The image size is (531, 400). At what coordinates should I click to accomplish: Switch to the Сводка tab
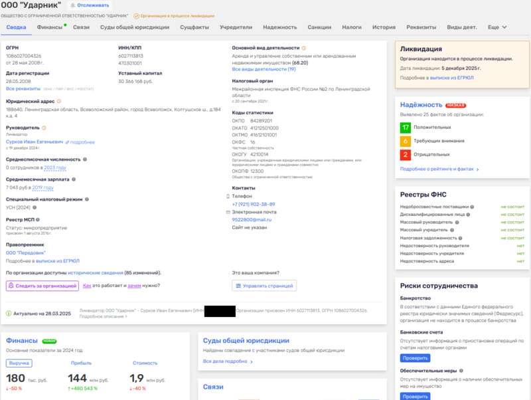pyautogui.click(x=16, y=27)
